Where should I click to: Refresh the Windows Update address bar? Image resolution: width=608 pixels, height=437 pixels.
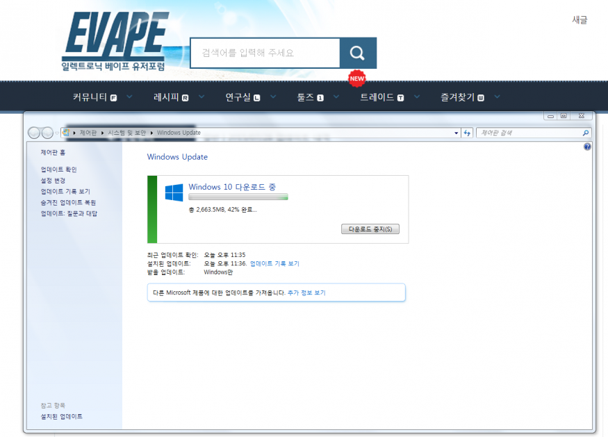(467, 133)
